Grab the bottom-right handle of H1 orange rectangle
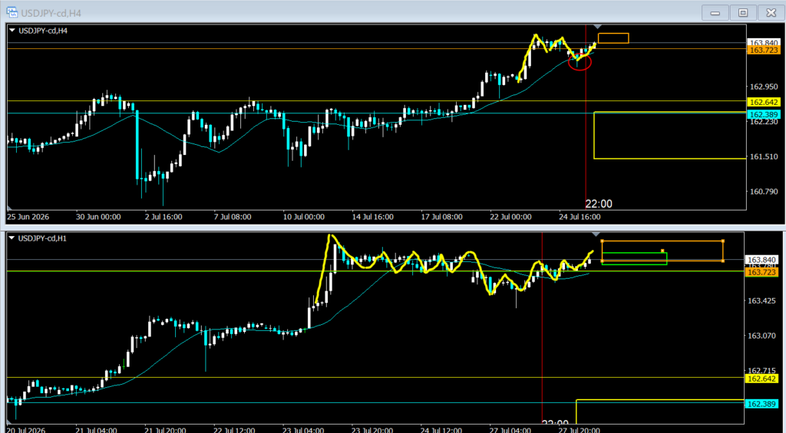This screenshot has width=786, height=433. pyautogui.click(x=723, y=261)
